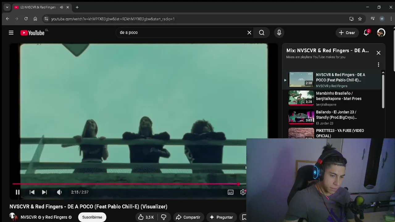Open the media control icon in Chrome toolbar
This screenshot has height=222, width=395.
[x=373, y=19]
